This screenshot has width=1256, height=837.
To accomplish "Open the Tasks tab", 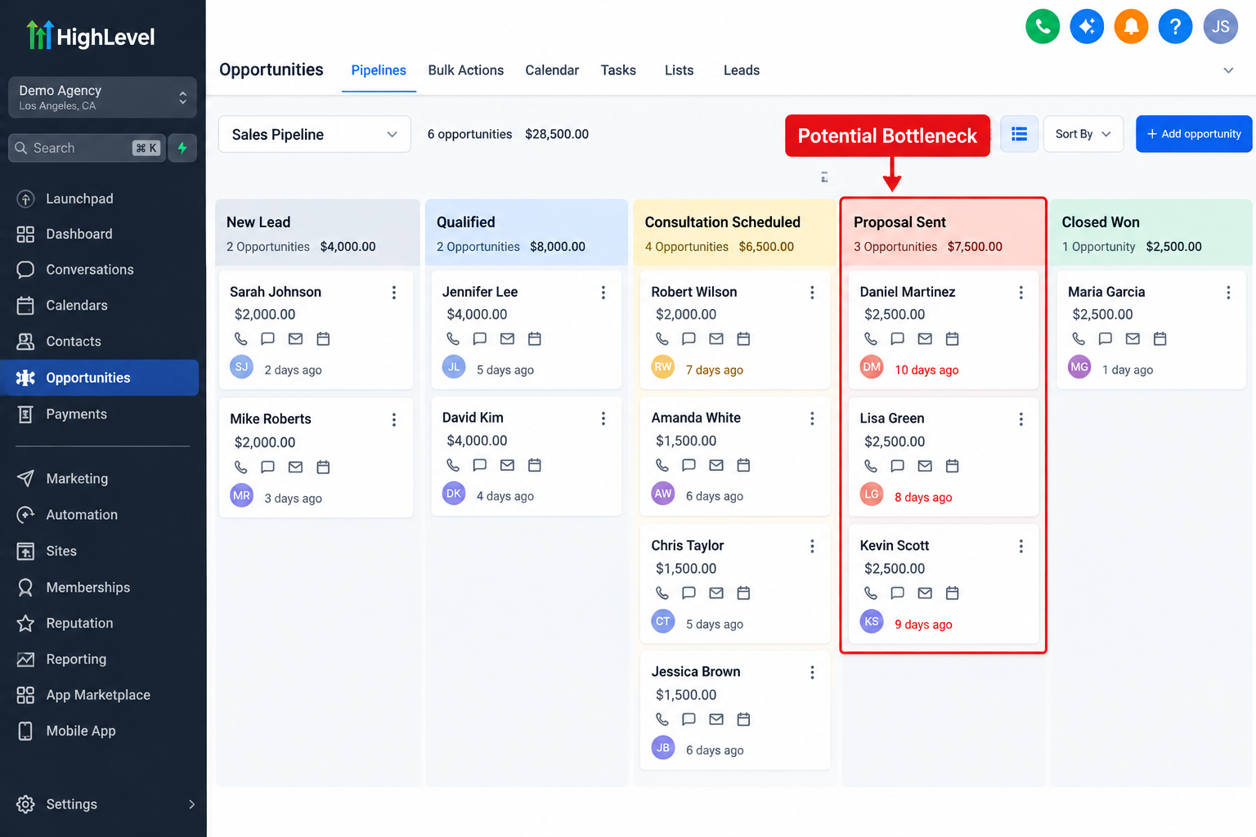I will [618, 70].
